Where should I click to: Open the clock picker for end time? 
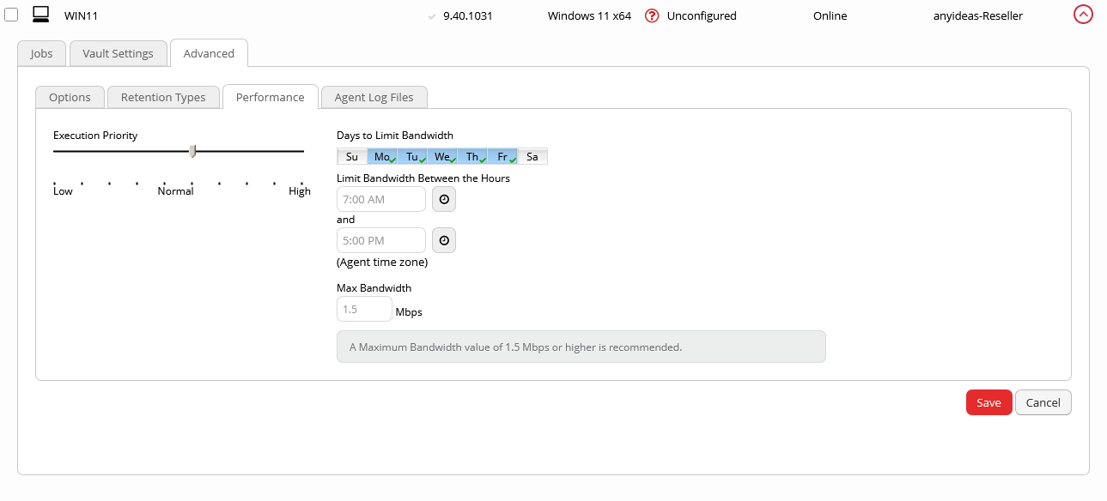coord(443,240)
